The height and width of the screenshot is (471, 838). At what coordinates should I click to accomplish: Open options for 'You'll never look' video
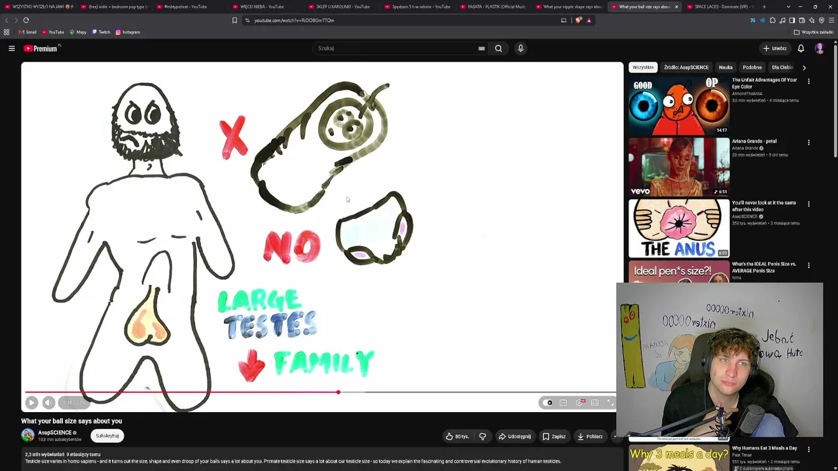tap(809, 204)
